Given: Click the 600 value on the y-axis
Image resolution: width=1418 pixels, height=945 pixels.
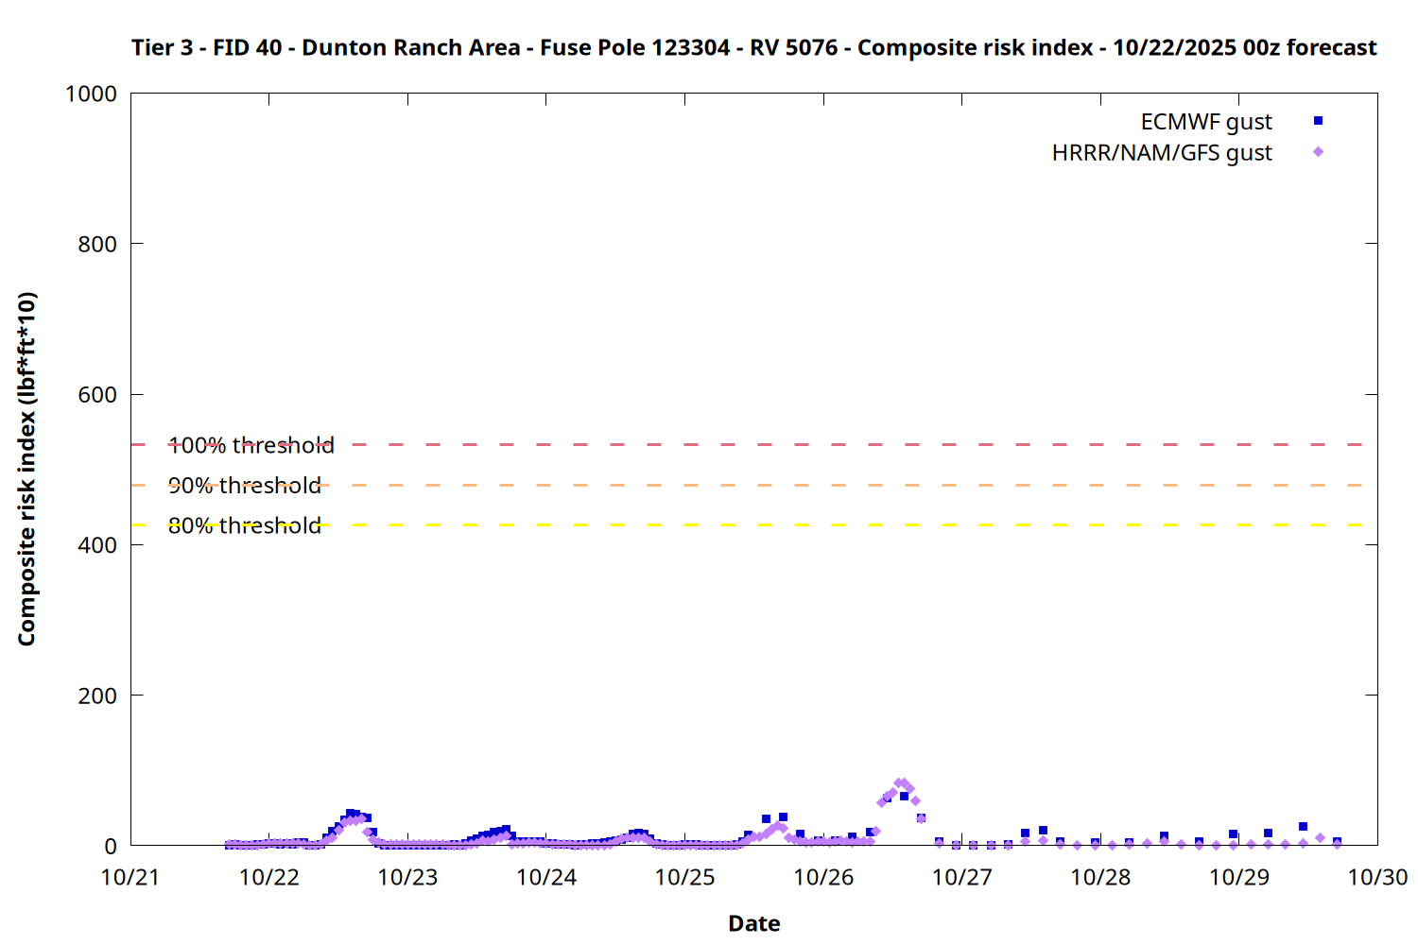Looking at the screenshot, I should click(x=97, y=395).
